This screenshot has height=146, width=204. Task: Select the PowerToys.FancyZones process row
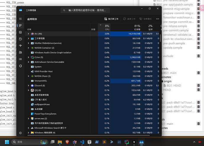tap(92, 114)
